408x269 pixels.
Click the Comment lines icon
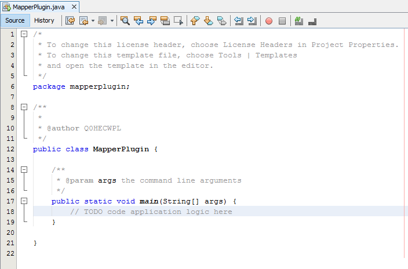point(298,20)
